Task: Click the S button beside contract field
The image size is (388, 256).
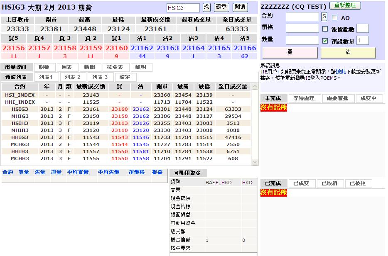Action: pos(324,17)
